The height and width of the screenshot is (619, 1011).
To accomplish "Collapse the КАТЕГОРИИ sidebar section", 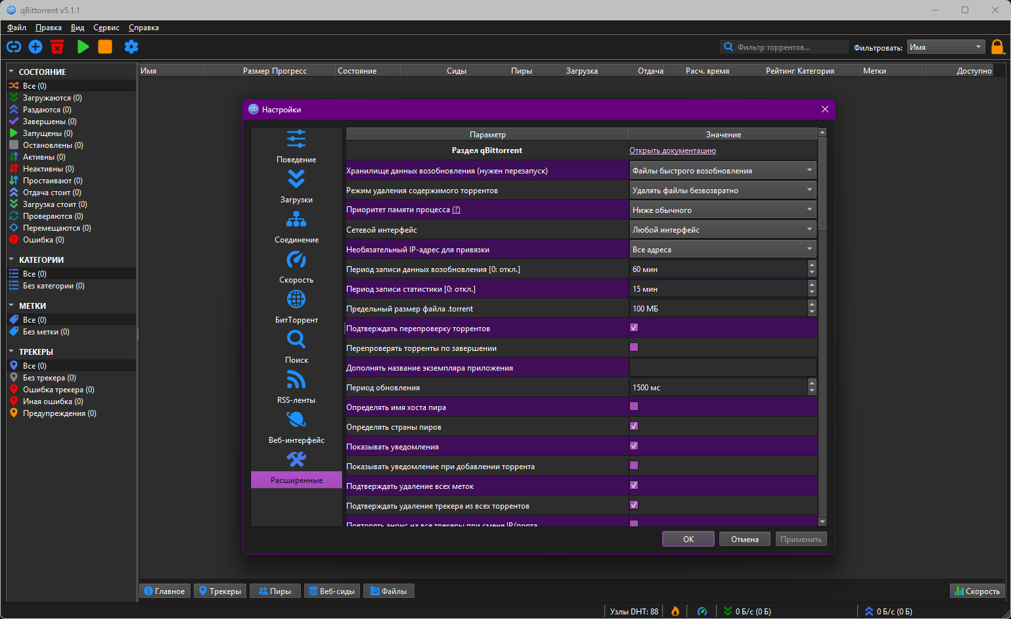I will click(x=11, y=259).
